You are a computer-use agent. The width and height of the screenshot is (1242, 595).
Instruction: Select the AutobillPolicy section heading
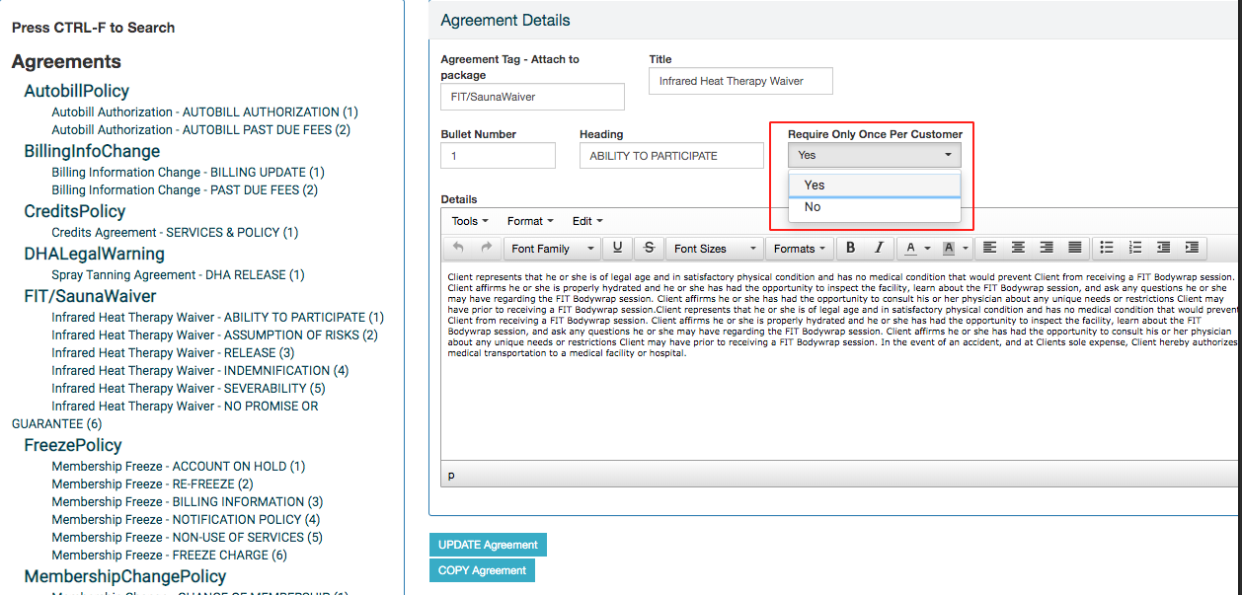pos(76,91)
